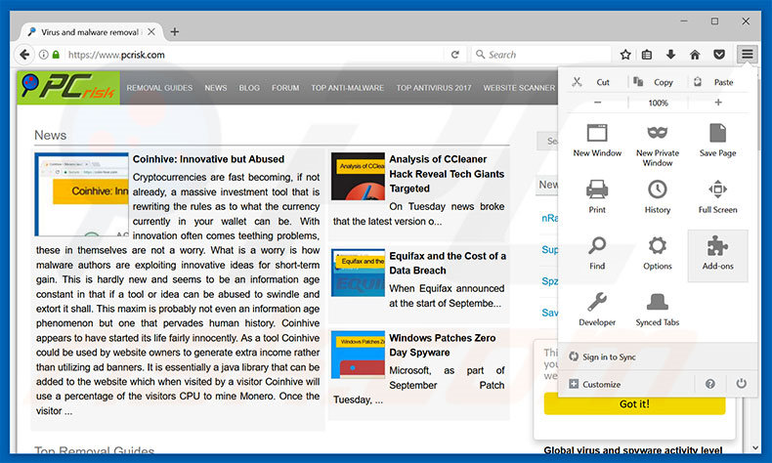Viewport: 772px width, 463px height.
Task: Click the page scrollbar down arrow
Action: (x=755, y=447)
